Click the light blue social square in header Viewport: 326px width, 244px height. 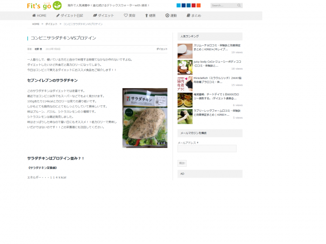coord(178,5)
